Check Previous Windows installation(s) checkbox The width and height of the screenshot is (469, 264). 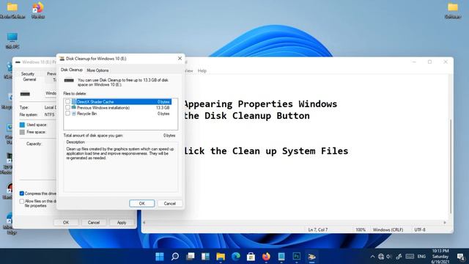point(67,108)
